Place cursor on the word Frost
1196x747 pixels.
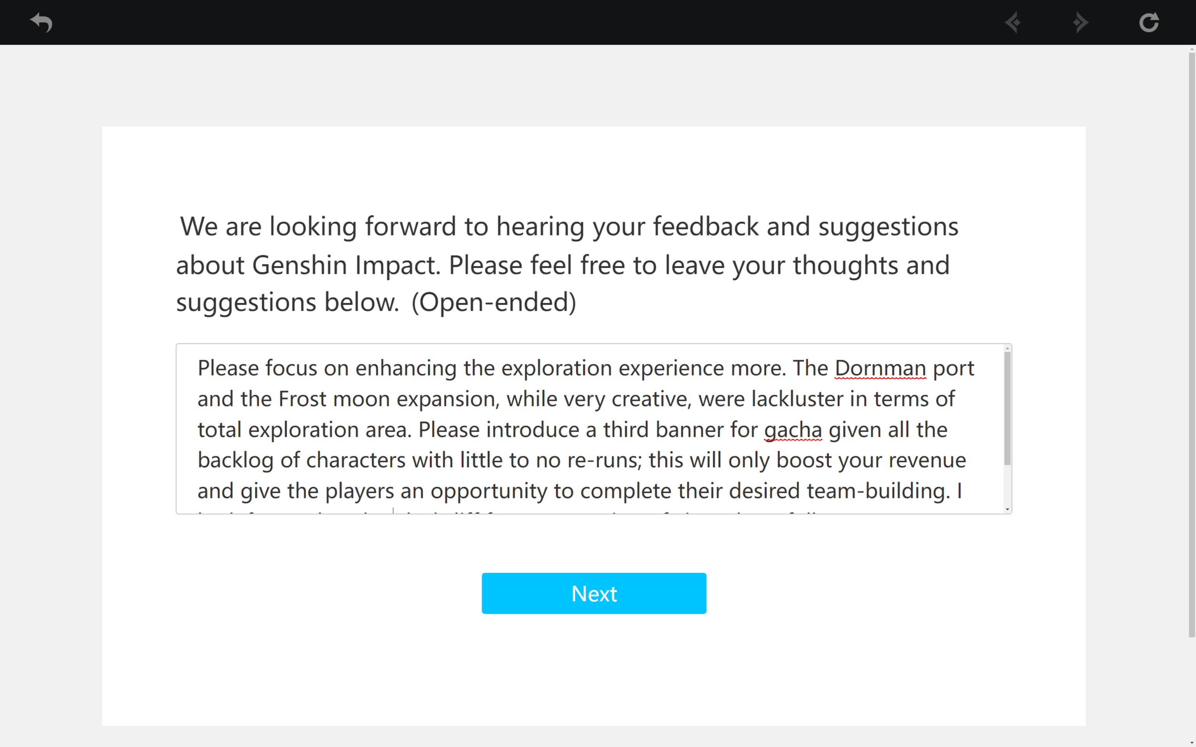pyautogui.click(x=303, y=399)
